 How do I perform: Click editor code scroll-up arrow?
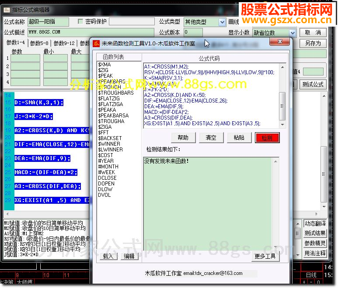324,96
